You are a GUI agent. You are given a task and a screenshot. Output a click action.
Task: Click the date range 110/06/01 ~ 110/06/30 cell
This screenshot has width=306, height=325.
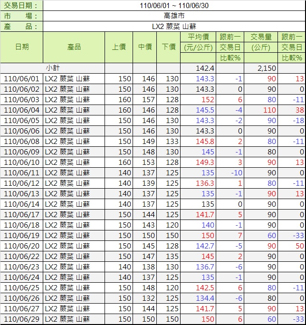click(x=174, y=6)
